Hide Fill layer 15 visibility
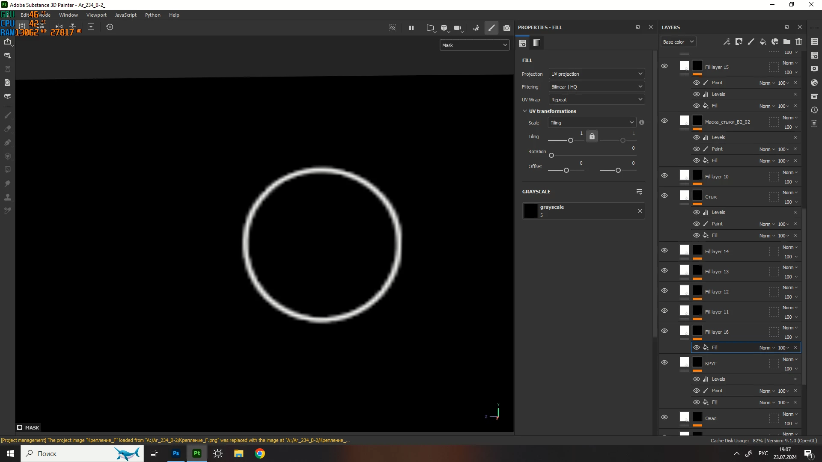This screenshot has width=822, height=462. [664, 66]
